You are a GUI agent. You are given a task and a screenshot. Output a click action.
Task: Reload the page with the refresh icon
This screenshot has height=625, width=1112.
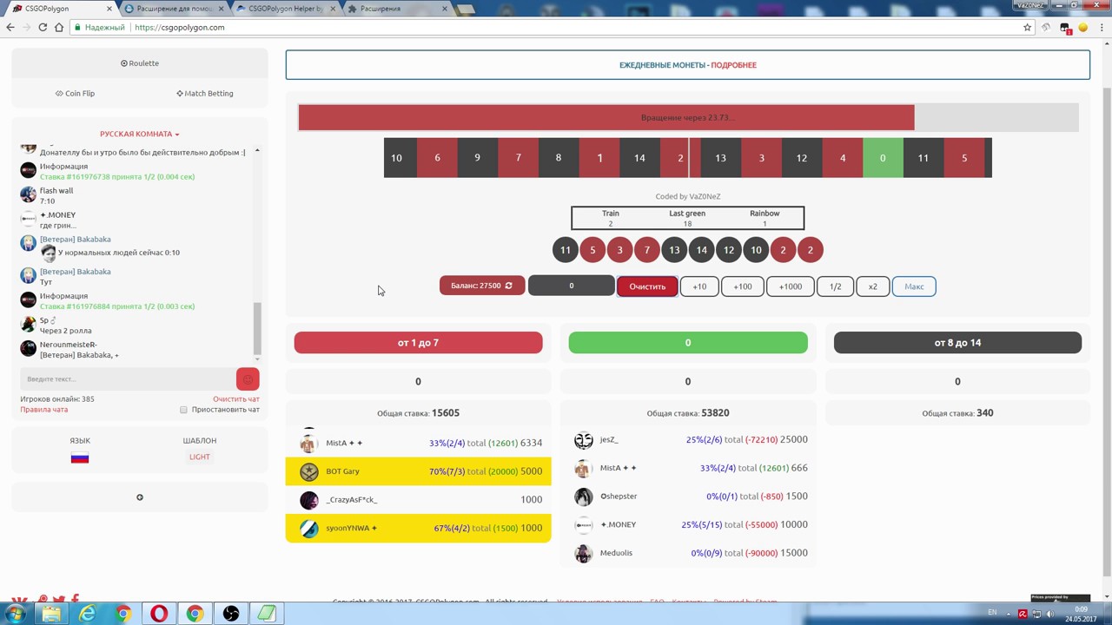click(x=43, y=27)
